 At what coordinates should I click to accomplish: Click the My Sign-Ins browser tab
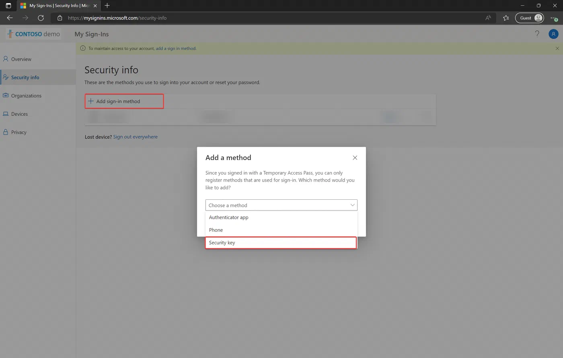(x=60, y=6)
